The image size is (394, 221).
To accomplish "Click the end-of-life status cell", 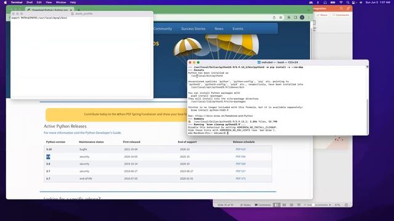I will [86, 179].
